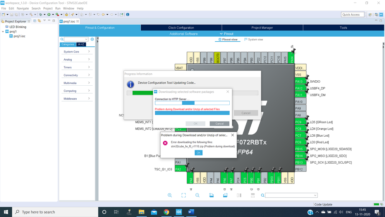The width and height of the screenshot is (385, 217).
Task: Click the Mail icon in the taskbar
Action: (x=154, y=212)
